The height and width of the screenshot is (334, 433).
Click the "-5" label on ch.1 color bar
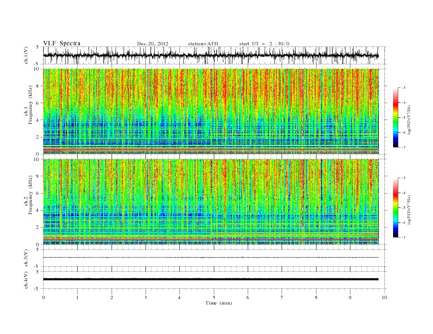[x=403, y=118]
